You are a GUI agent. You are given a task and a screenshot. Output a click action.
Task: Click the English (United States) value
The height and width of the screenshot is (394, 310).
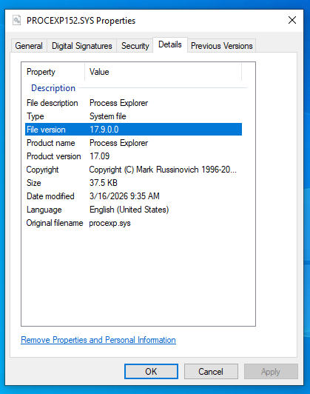coord(129,210)
